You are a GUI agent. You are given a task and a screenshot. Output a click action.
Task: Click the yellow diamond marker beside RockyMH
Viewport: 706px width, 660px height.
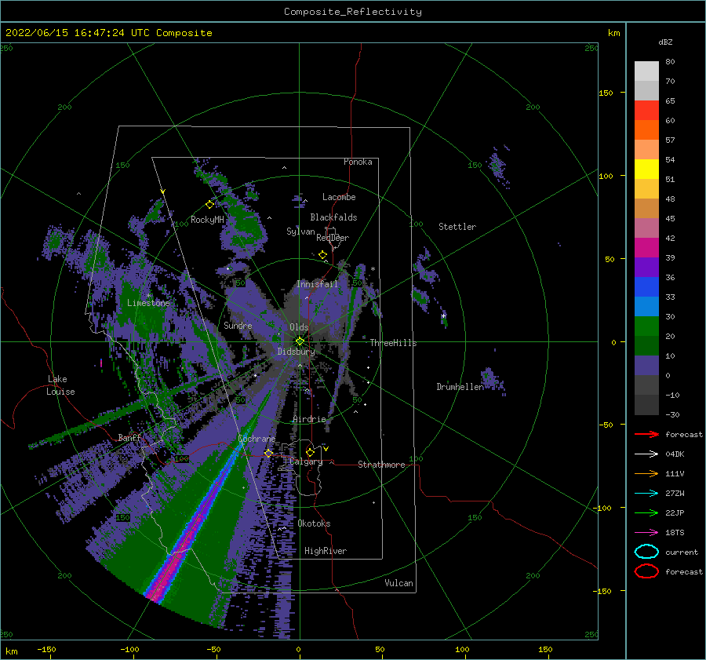coord(209,205)
